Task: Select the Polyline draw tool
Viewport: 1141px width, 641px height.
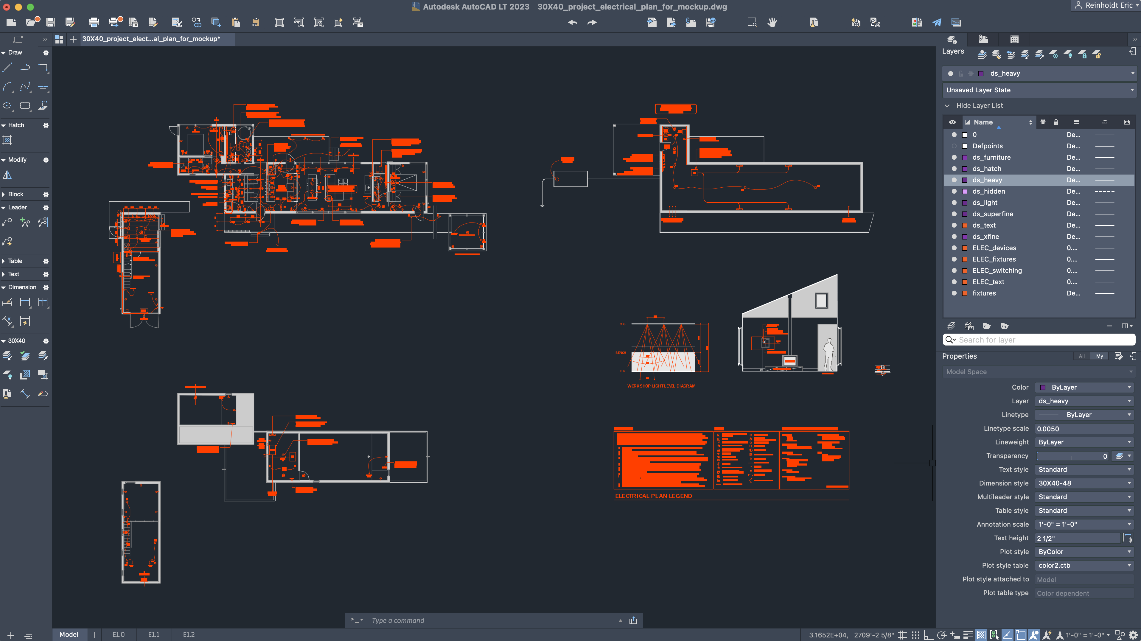Action: coord(25,68)
